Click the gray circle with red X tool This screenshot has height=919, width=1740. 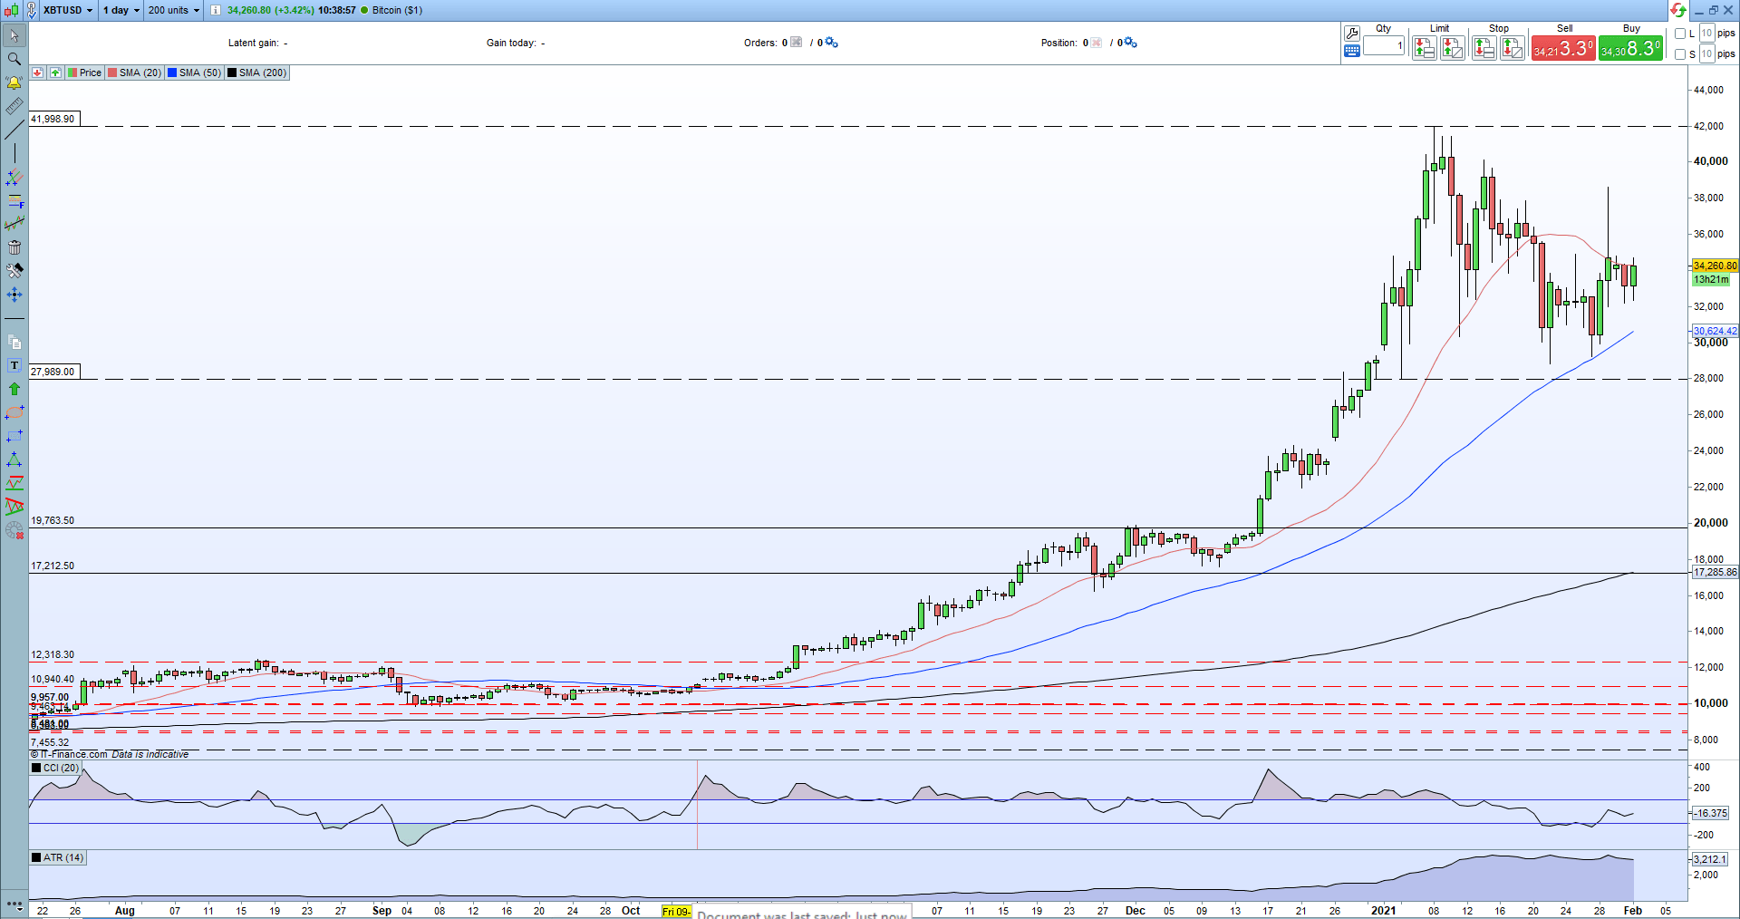point(14,531)
